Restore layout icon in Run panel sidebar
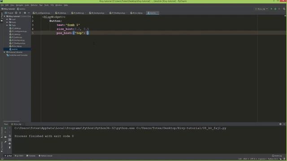Screen dimensions: 287x161 (x=5, y=137)
